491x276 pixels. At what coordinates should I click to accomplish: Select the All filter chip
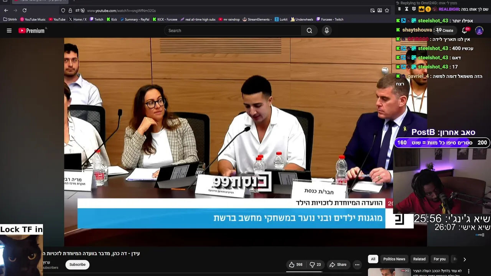coord(373,259)
